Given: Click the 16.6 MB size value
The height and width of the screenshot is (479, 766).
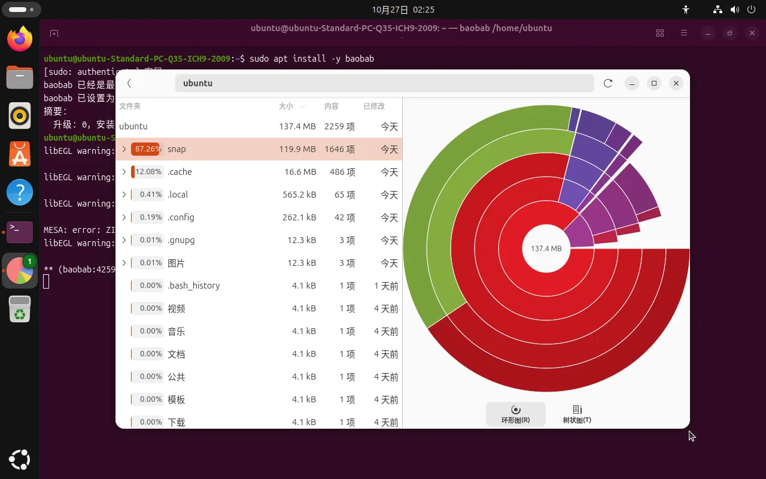Looking at the screenshot, I should 300,172.
